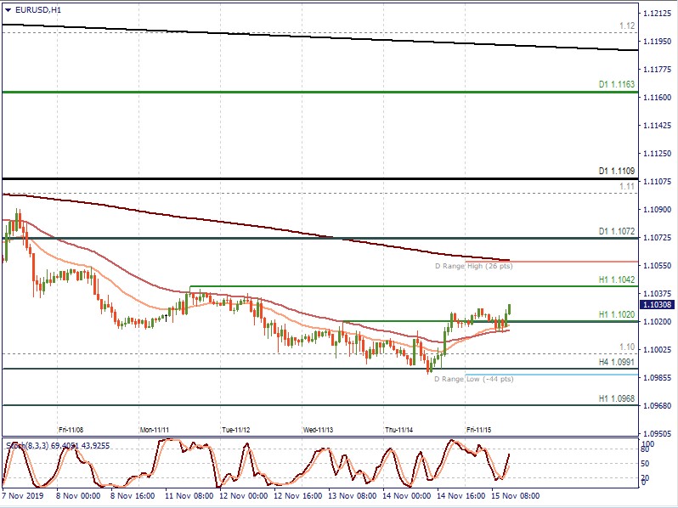Click the stochastic scale value 50
The image size is (678, 508).
tap(645, 464)
